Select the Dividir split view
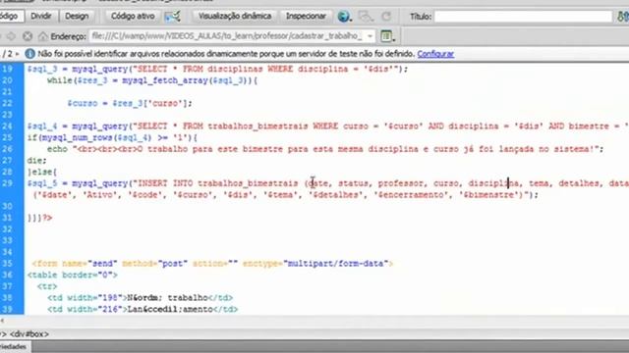Image resolution: width=629 pixels, height=353 pixels. coord(41,16)
